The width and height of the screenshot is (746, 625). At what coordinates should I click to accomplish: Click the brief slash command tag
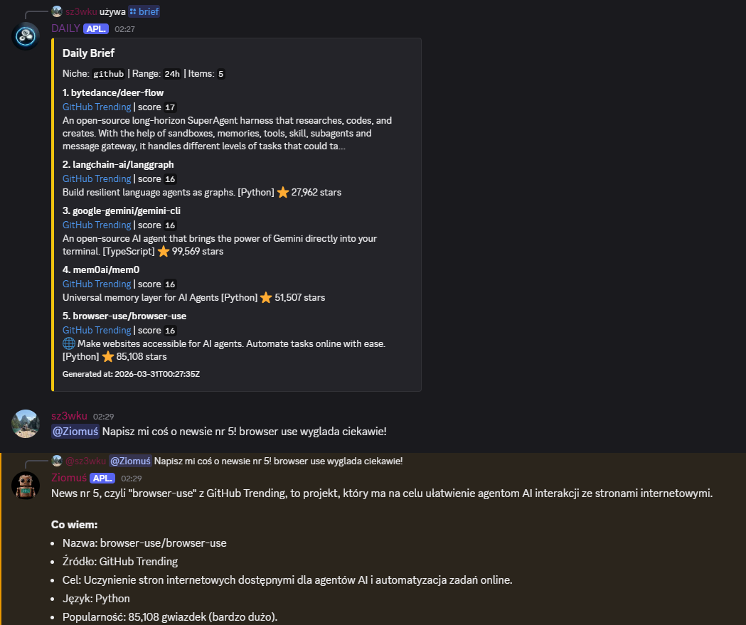(x=144, y=11)
